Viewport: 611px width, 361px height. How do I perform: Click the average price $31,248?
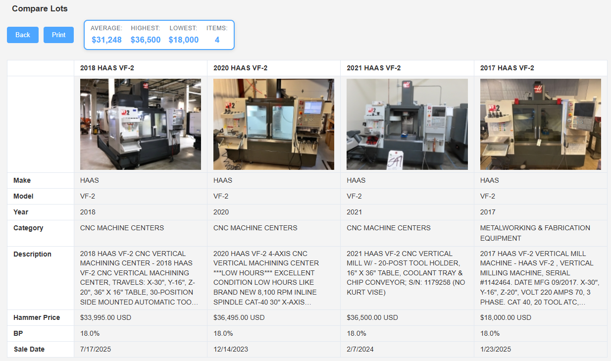coord(106,40)
